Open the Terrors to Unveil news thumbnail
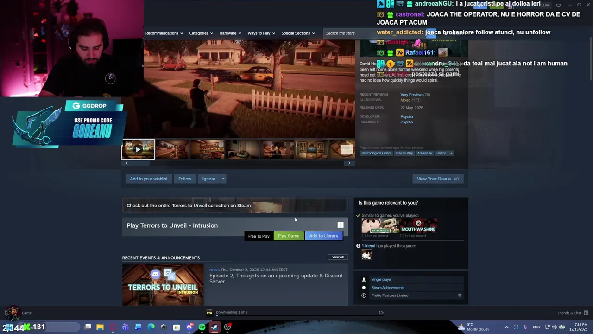 point(163,284)
